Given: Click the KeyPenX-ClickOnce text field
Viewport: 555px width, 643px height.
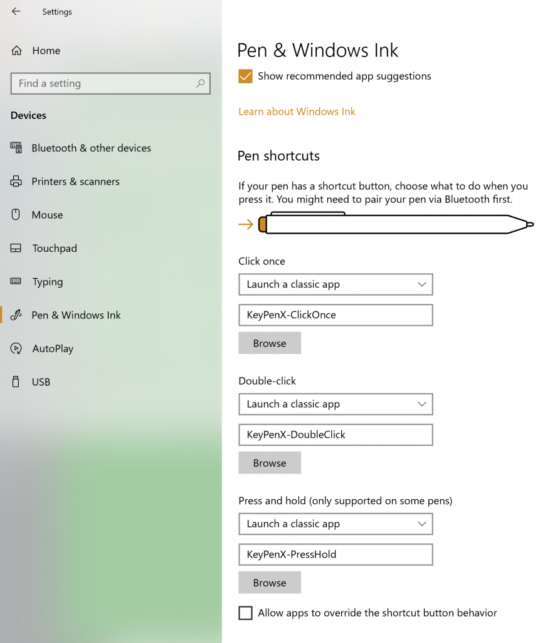Looking at the screenshot, I should tap(336, 315).
